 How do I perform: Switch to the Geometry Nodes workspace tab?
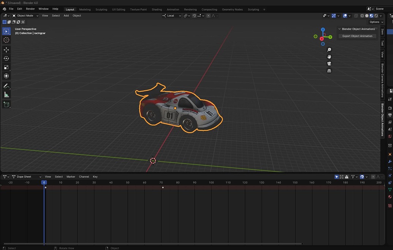point(232,9)
